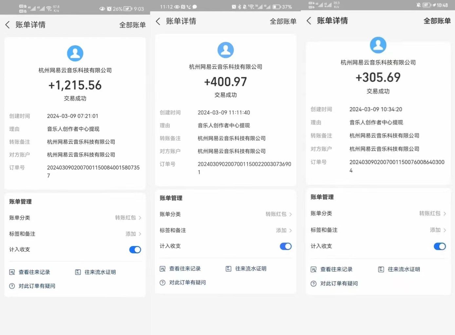Open 全部账单 in the +400.97 screen
This screenshot has width=455, height=335.
[283, 22]
